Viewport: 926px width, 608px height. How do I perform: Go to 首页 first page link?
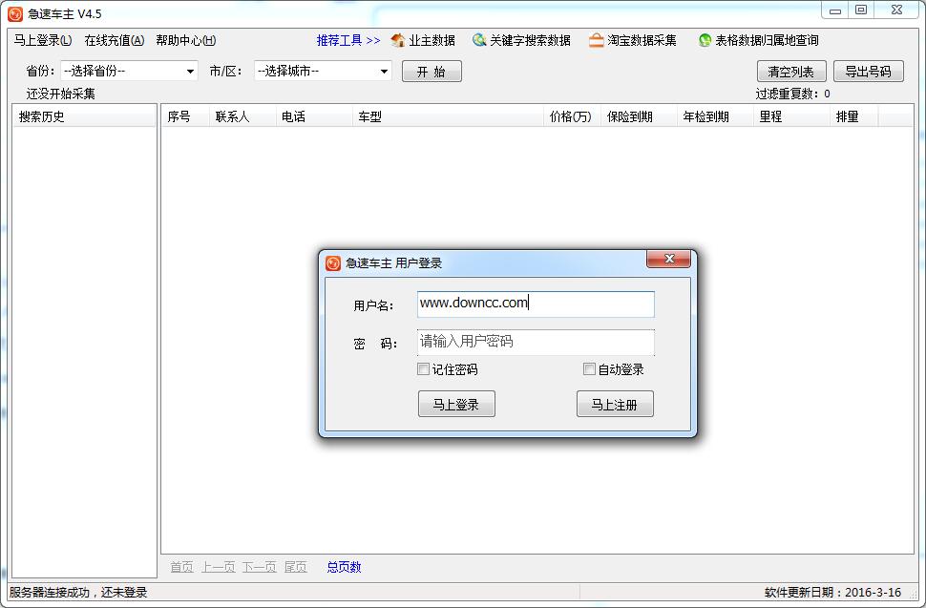(182, 567)
